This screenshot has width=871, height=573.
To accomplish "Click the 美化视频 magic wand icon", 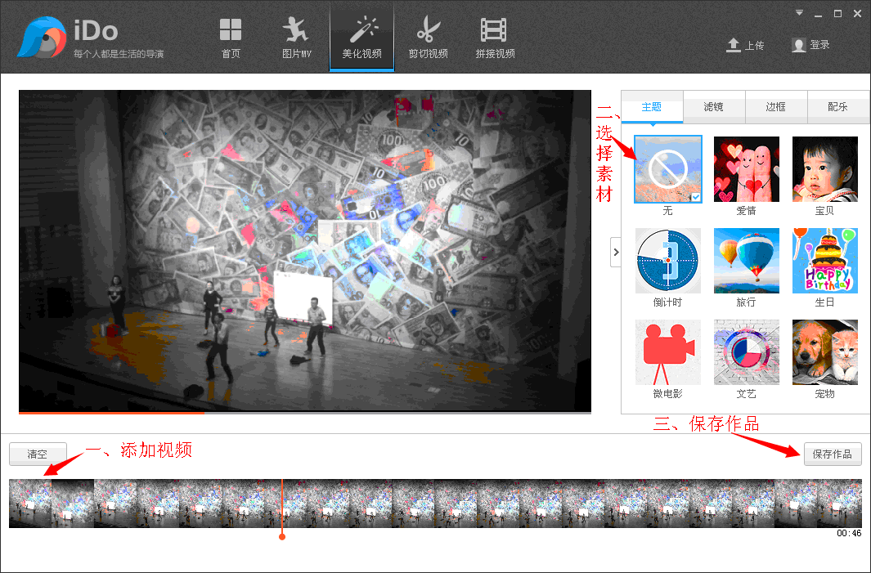I will tap(361, 31).
